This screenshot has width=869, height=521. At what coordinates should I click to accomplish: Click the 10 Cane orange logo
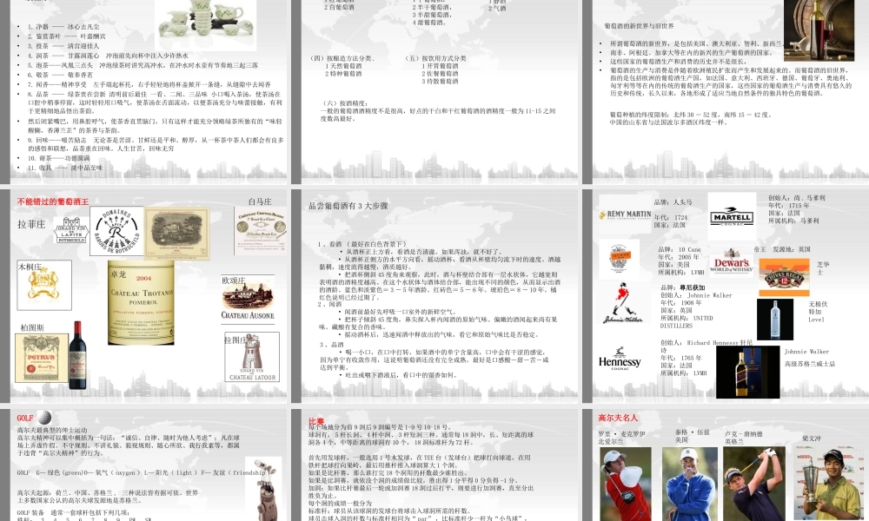coord(619,259)
